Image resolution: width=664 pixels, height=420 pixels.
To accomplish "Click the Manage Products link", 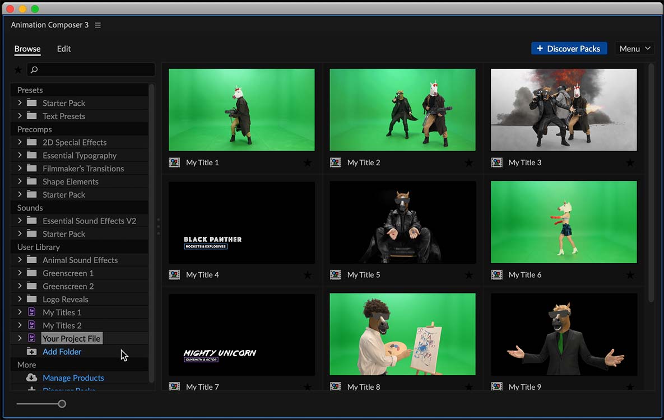I will (x=73, y=378).
